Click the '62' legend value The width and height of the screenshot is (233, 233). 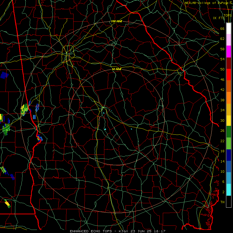click(222, 39)
